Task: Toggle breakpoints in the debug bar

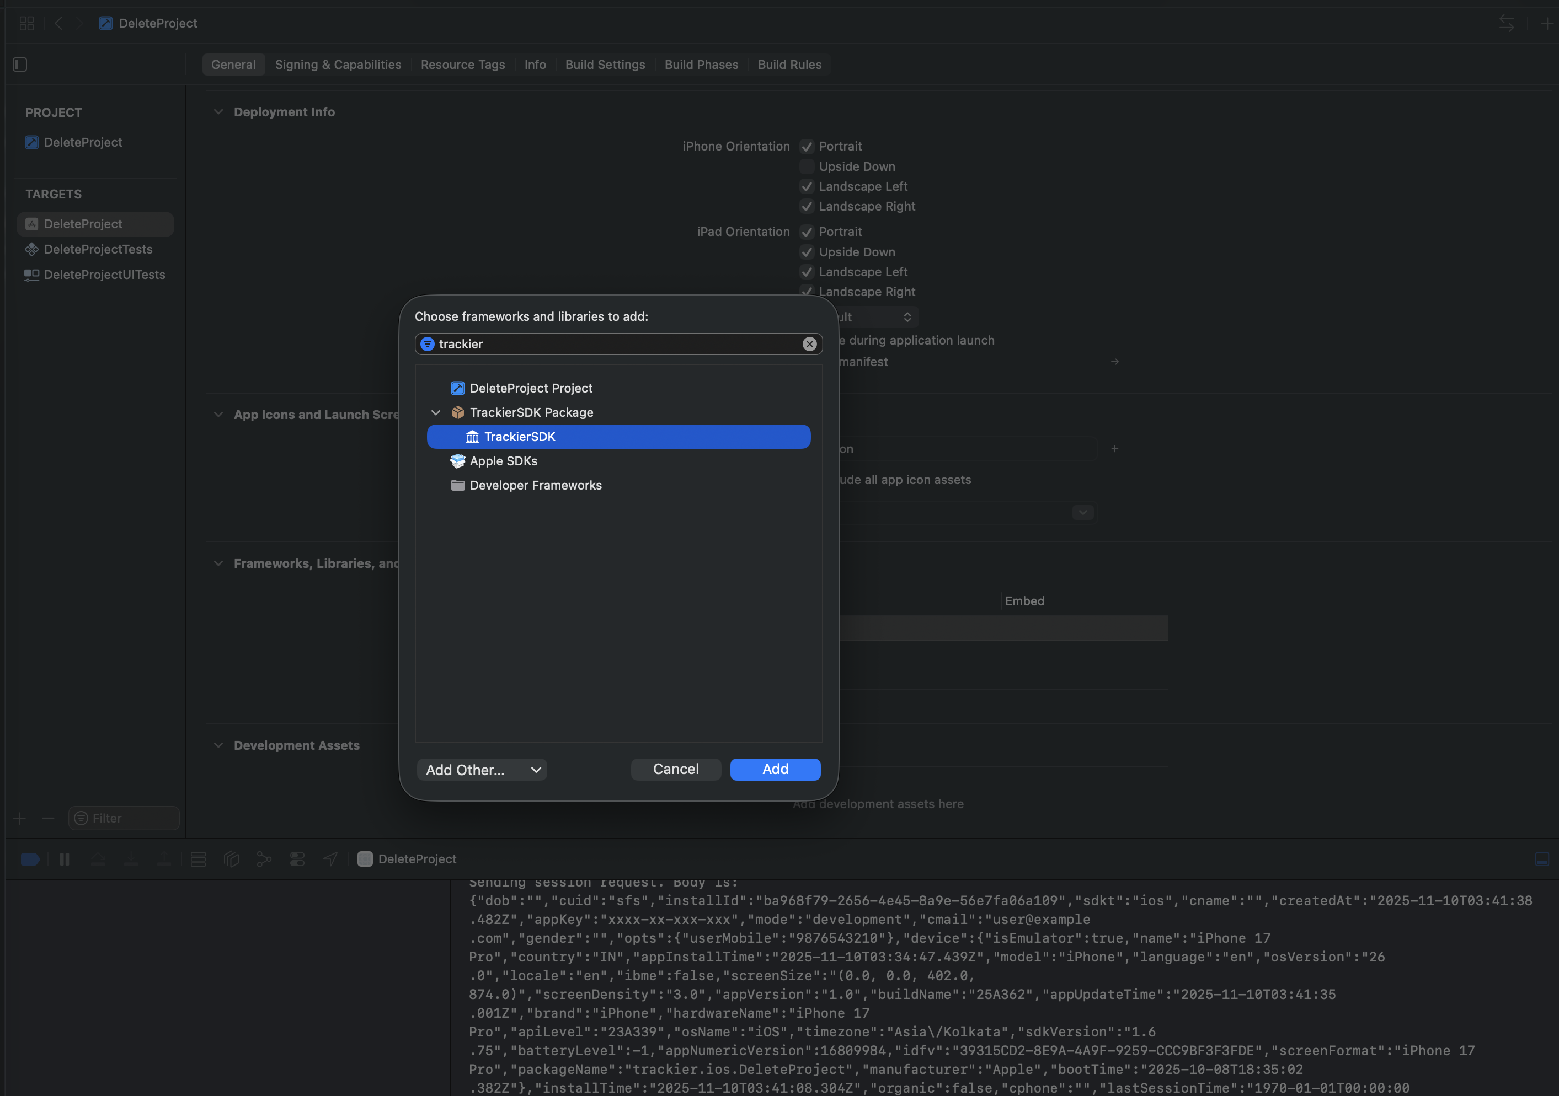Action: 30,858
